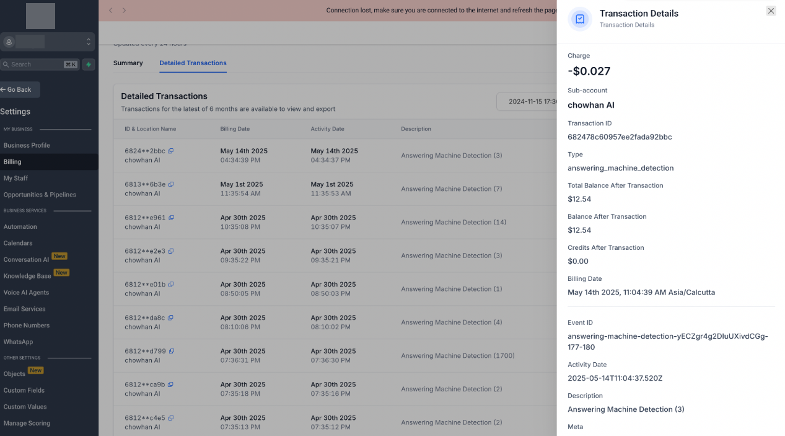The width and height of the screenshot is (785, 436).
Task: Click the Activity Date column header
Action: [327, 129]
